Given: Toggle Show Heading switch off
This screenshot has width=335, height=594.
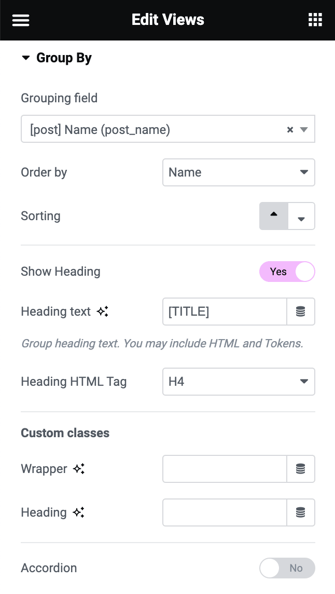Looking at the screenshot, I should pyautogui.click(x=287, y=272).
